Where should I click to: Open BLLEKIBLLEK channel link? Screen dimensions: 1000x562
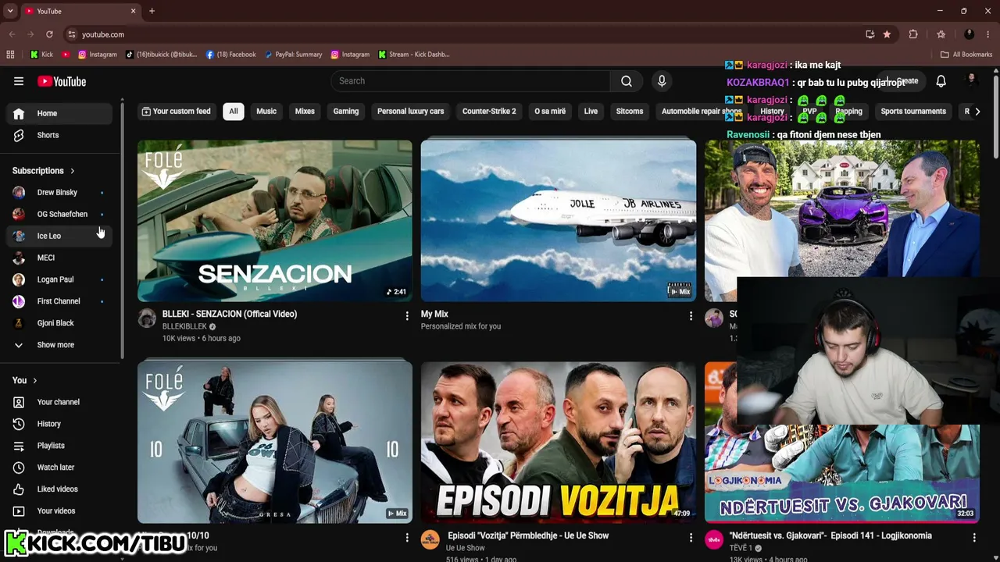(x=184, y=327)
